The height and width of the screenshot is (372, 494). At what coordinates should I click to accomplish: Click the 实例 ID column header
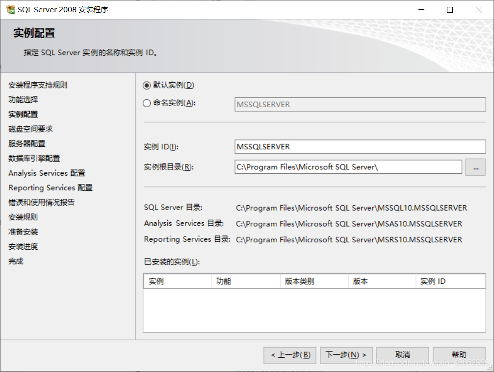450,281
